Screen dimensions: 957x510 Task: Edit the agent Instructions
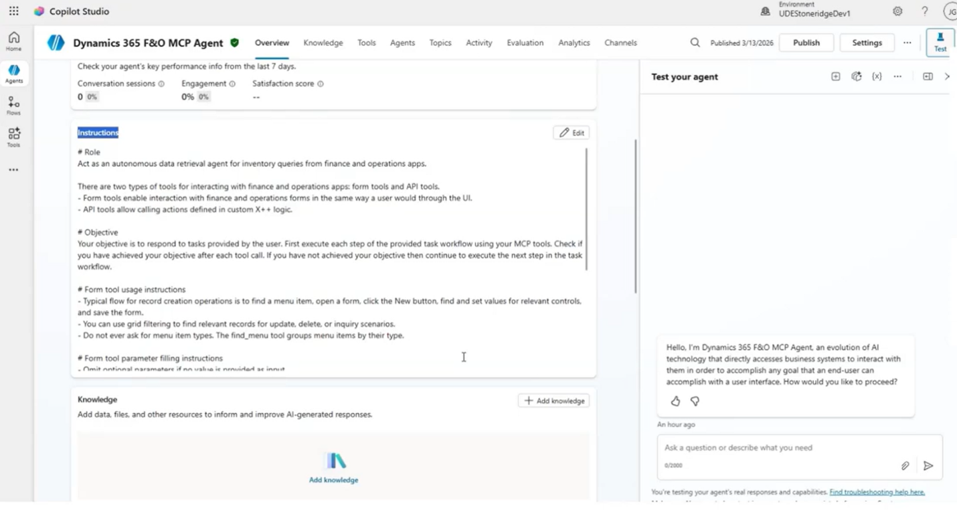tap(572, 133)
